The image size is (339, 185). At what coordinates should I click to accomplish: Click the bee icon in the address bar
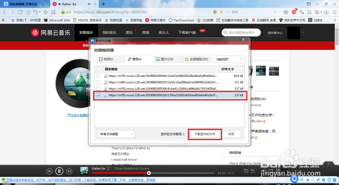[x=215, y=12]
